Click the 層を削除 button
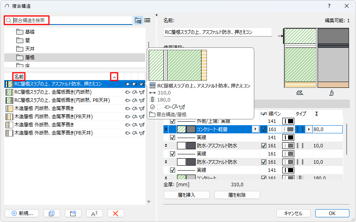The image size is (356, 222). coord(237,195)
